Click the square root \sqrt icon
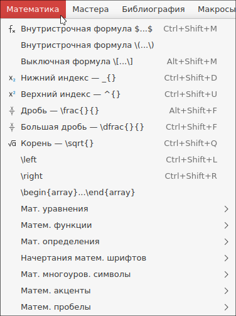The width and height of the screenshot is (236, 316). (12, 144)
